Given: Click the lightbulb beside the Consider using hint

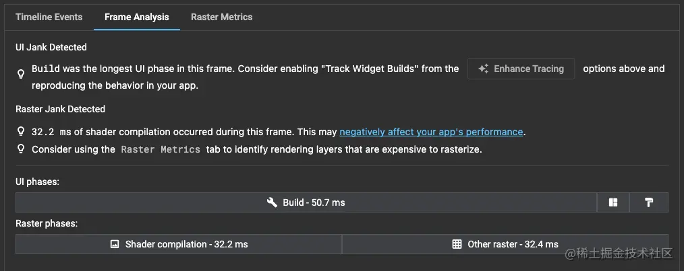Looking at the screenshot, I should pos(20,149).
